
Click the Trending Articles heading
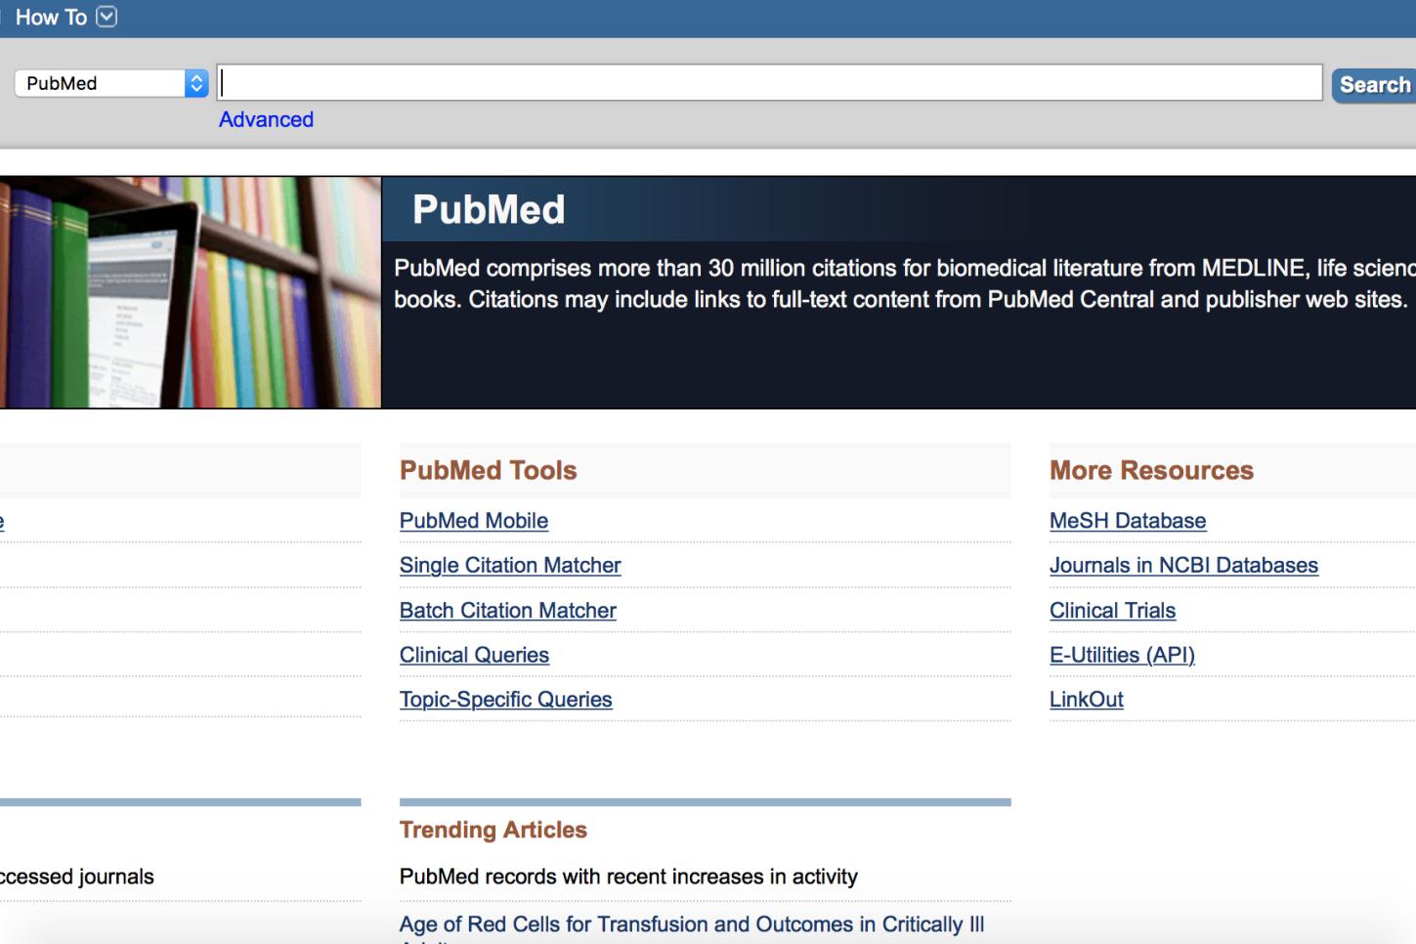(x=493, y=830)
